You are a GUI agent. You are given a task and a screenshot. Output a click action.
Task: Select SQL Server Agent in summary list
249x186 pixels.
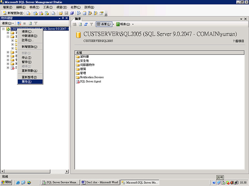click(89, 81)
